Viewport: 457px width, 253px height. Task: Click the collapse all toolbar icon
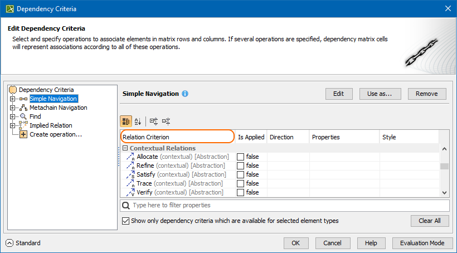point(166,121)
